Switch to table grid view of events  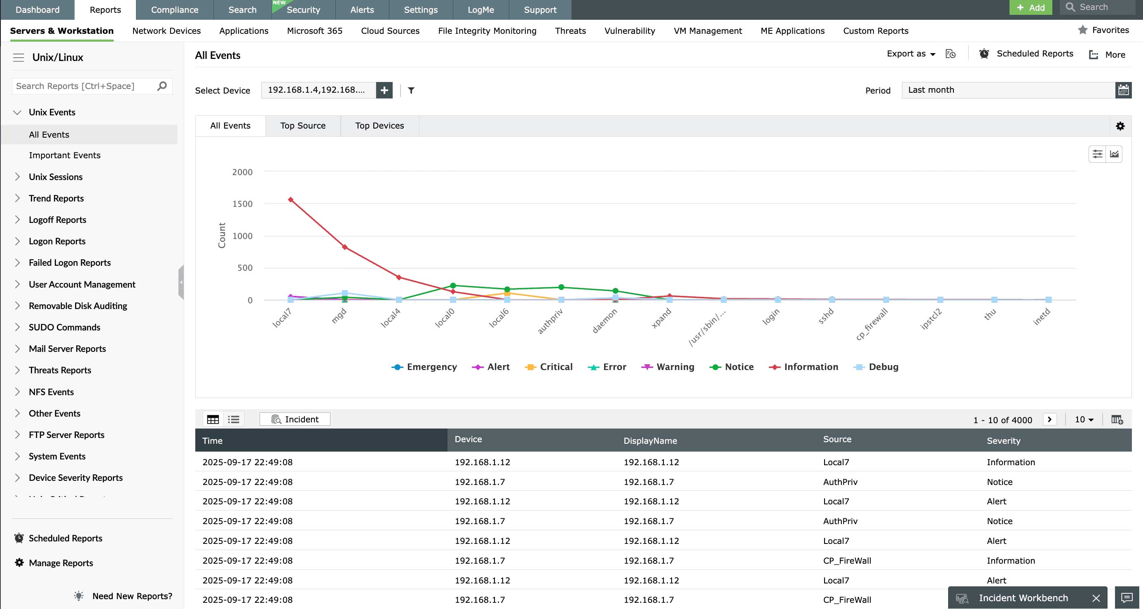pos(213,419)
